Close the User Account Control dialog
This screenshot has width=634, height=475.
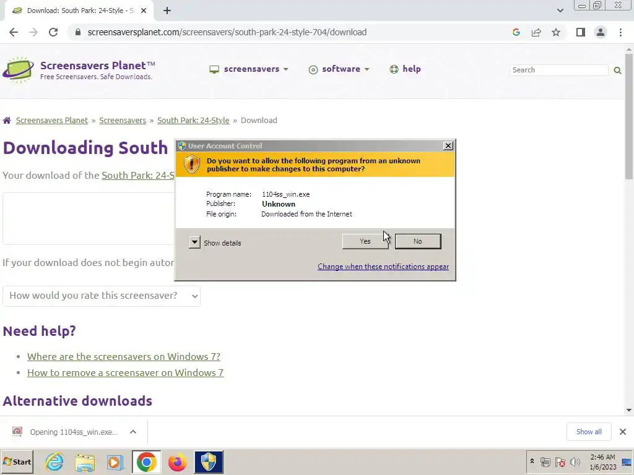pyautogui.click(x=448, y=146)
